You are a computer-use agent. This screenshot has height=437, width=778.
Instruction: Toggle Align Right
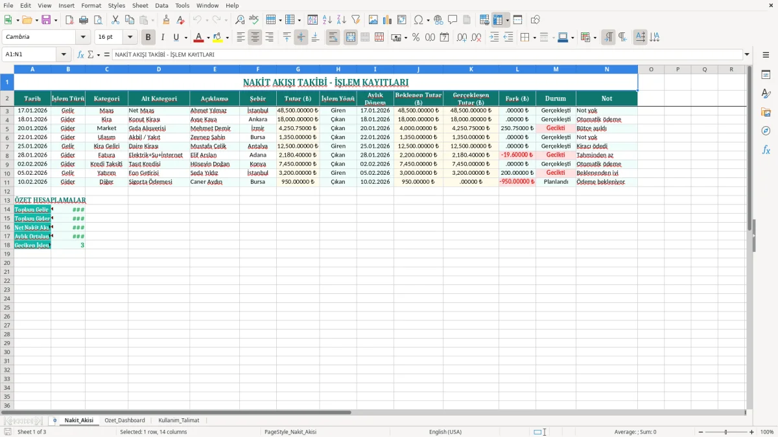tap(269, 38)
